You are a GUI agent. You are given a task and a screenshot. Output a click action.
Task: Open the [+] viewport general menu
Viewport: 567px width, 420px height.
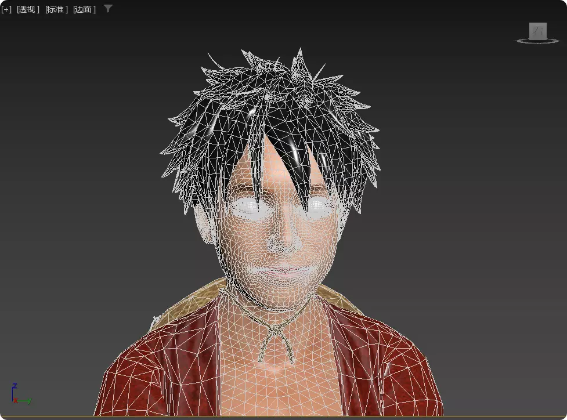tap(6, 9)
